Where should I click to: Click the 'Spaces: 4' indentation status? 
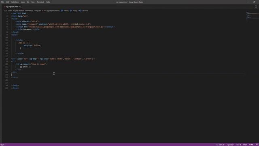[231, 145]
